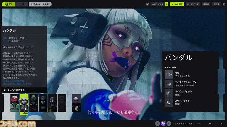This screenshot has width=227, height=127.
Task: Choose the highlighted バンダル shell portrait
Action: [24, 103]
